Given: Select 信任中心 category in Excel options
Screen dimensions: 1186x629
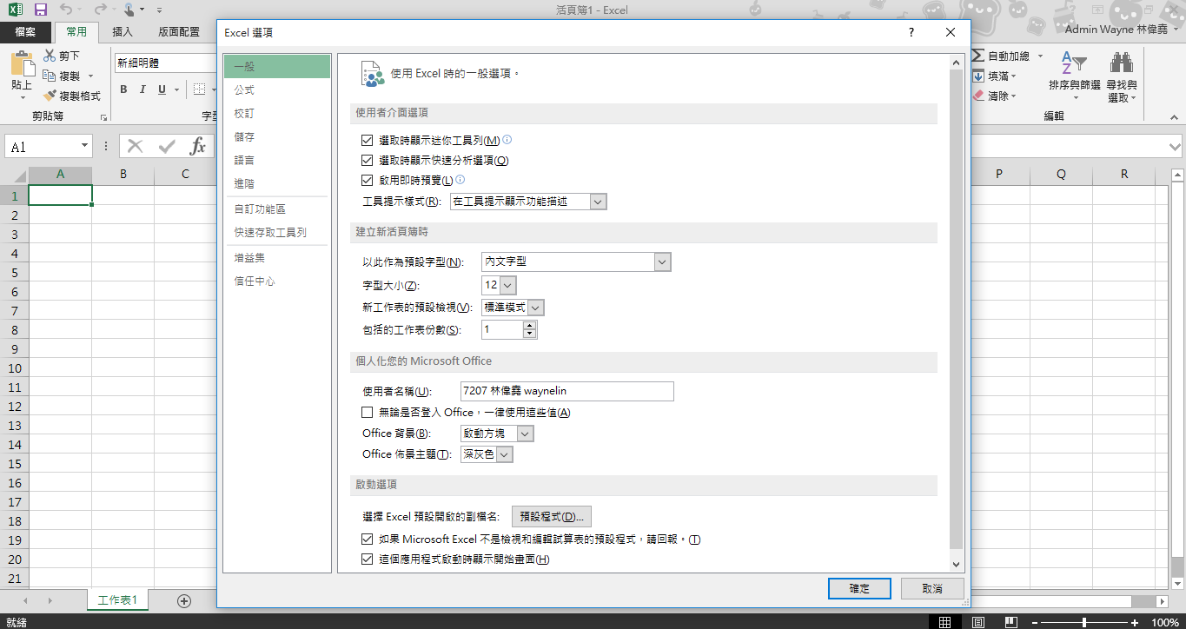Looking at the screenshot, I should [x=276, y=281].
